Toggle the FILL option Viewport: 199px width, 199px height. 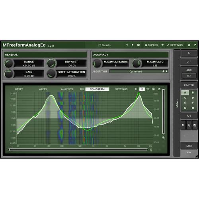pyautogui.click(x=82, y=89)
